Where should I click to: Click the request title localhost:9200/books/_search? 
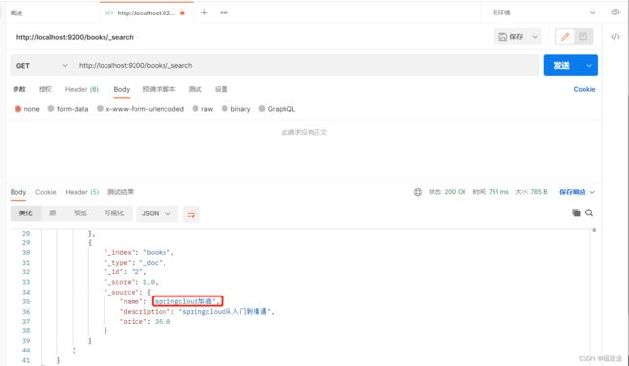point(75,37)
